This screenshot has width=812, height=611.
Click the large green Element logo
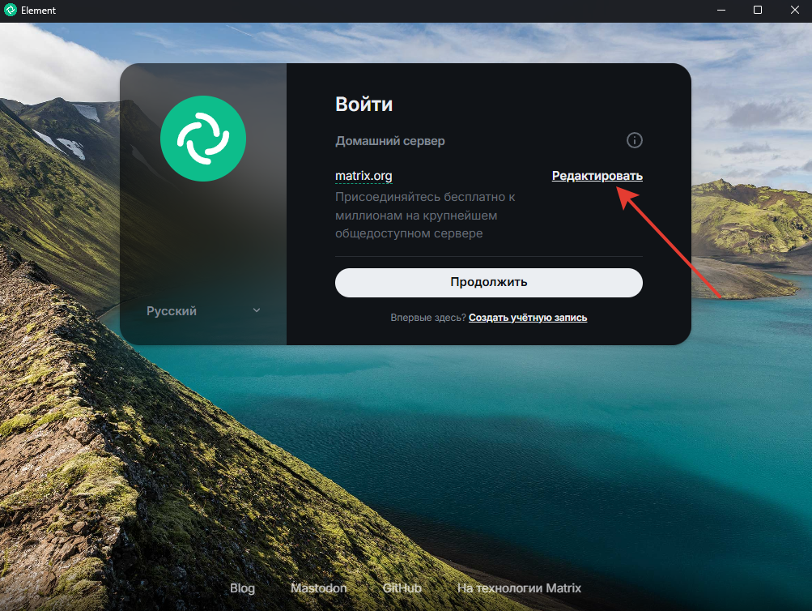(203, 139)
